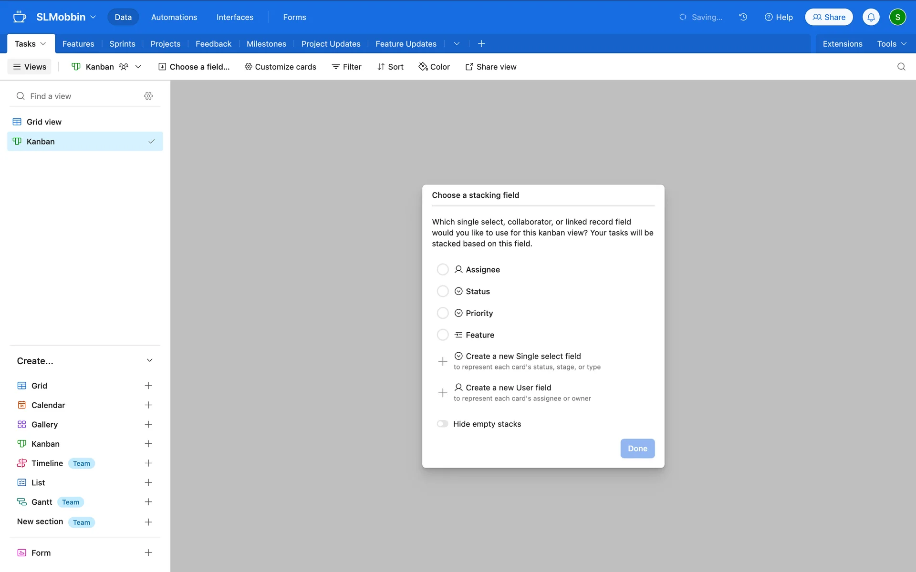Viewport: 916px width, 572px height.
Task: Click the Done button
Action: [x=637, y=449]
